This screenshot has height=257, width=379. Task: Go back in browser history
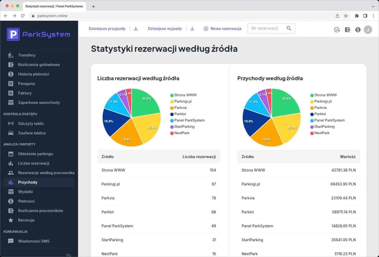point(6,16)
